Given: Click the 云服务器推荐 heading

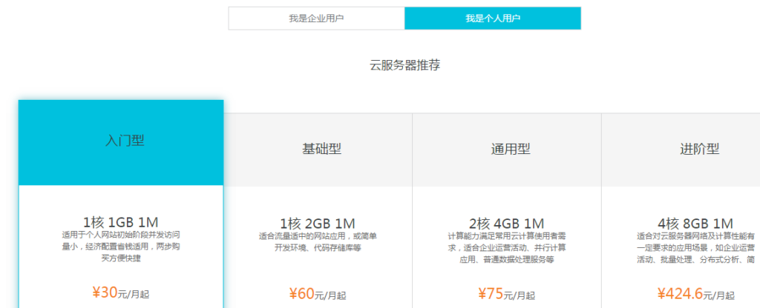Looking at the screenshot, I should [x=404, y=65].
